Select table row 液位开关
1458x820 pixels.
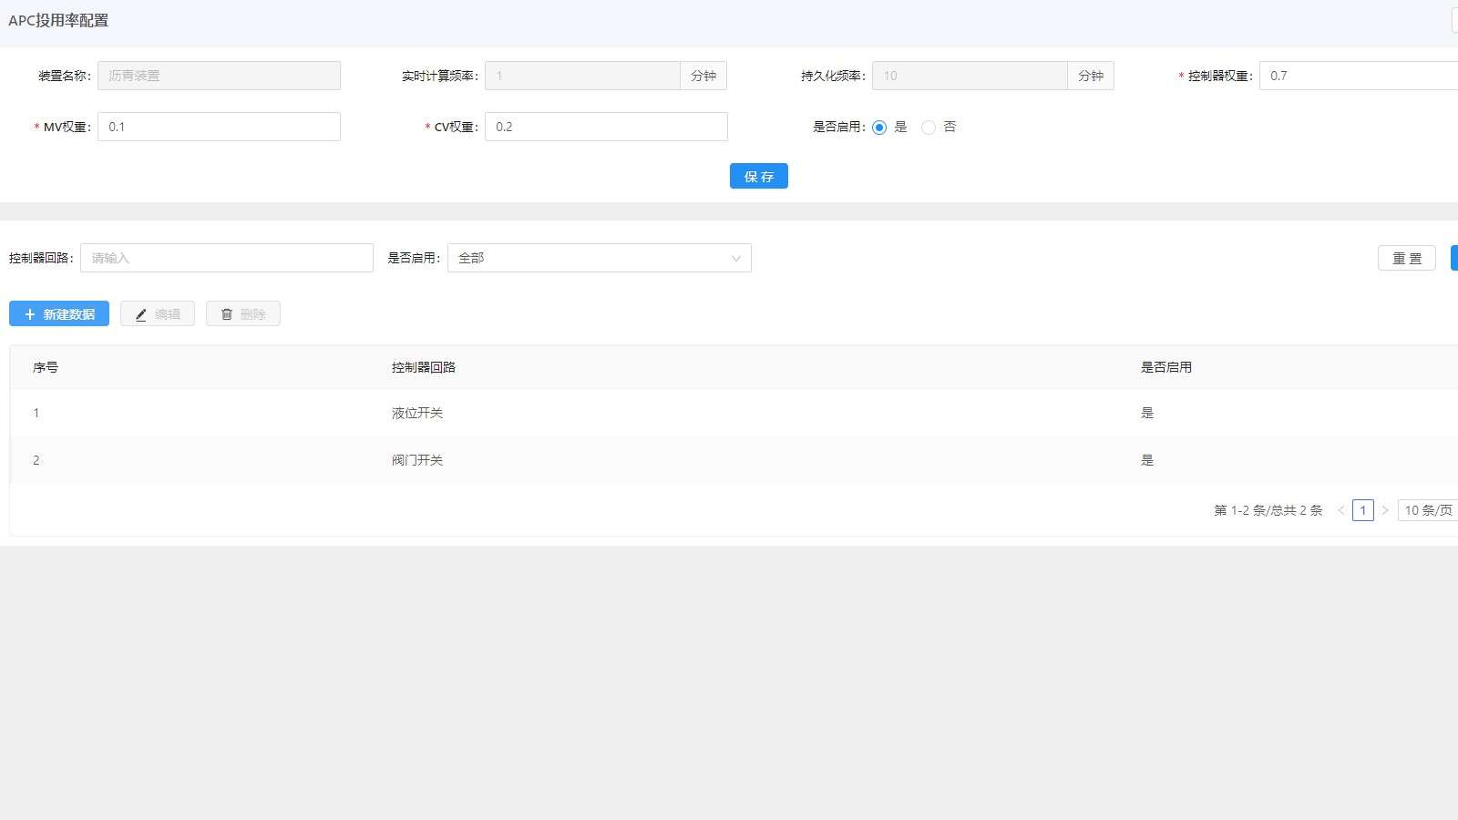(x=417, y=413)
